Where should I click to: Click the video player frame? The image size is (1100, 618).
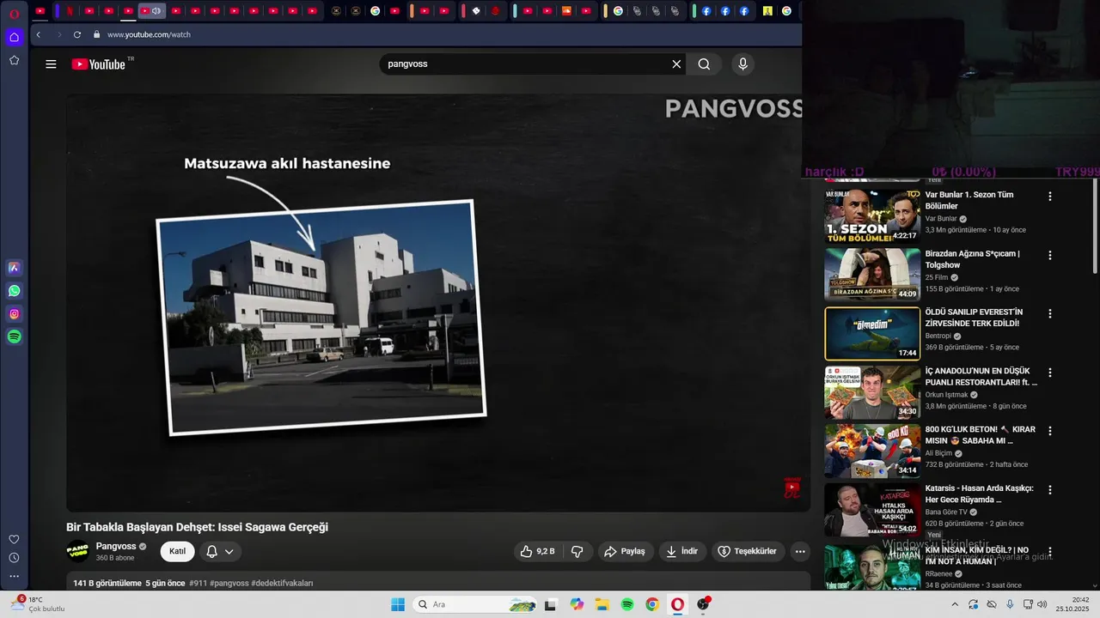point(438,303)
